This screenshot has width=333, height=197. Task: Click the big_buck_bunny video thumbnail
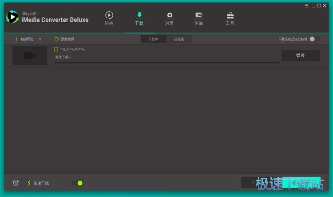pos(29,56)
